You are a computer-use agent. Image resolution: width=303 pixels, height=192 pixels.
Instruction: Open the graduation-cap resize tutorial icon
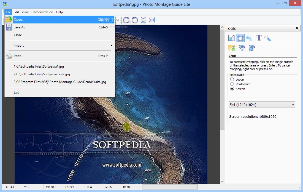[242, 48]
